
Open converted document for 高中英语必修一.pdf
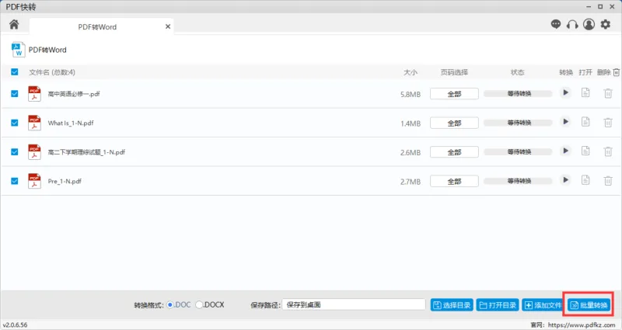(x=585, y=92)
